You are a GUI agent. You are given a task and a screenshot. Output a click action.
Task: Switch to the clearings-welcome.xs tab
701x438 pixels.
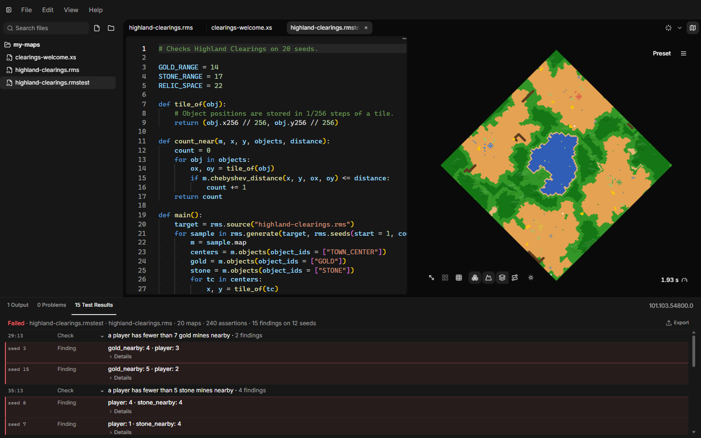pos(241,28)
